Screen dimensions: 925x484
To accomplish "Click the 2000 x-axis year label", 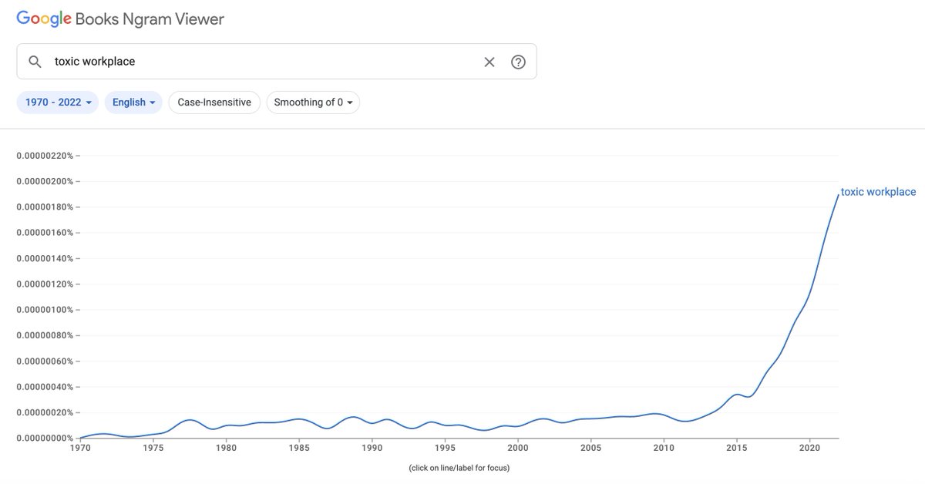I will pyautogui.click(x=518, y=448).
